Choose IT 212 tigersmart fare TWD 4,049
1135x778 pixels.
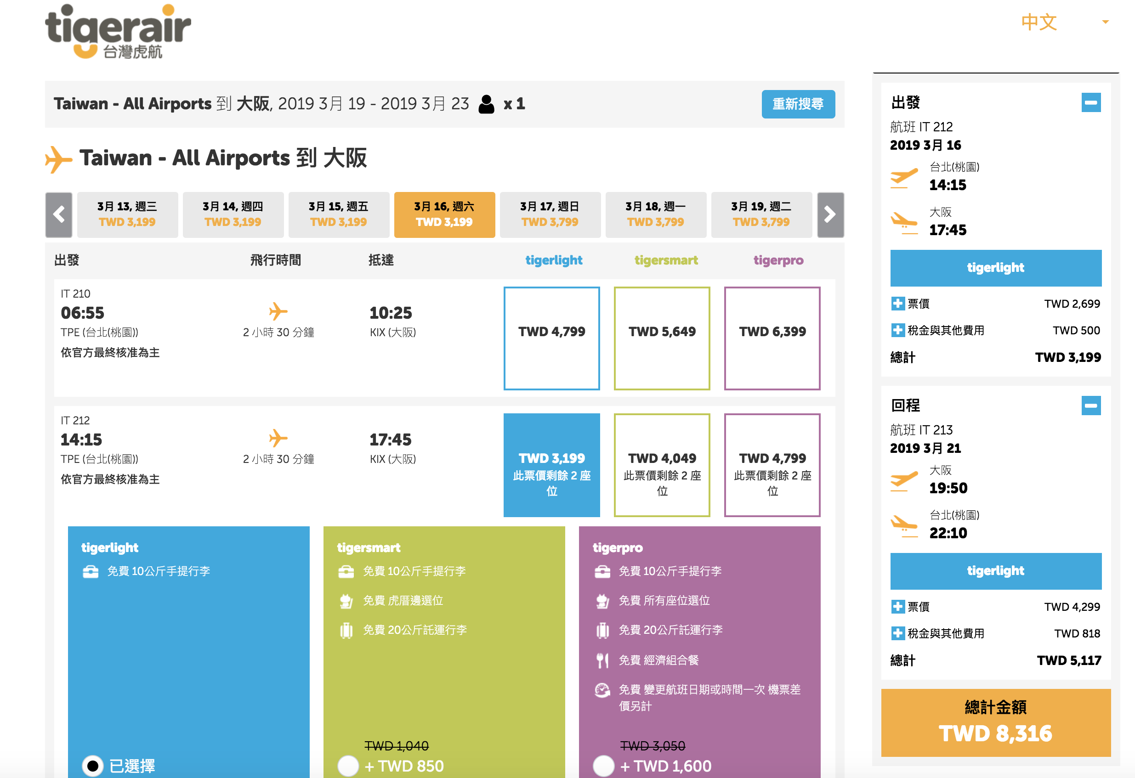click(662, 465)
